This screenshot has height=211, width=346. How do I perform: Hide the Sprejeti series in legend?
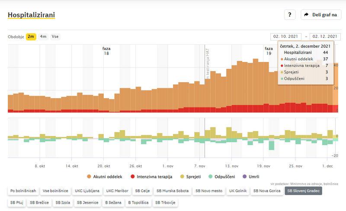(x=191, y=177)
